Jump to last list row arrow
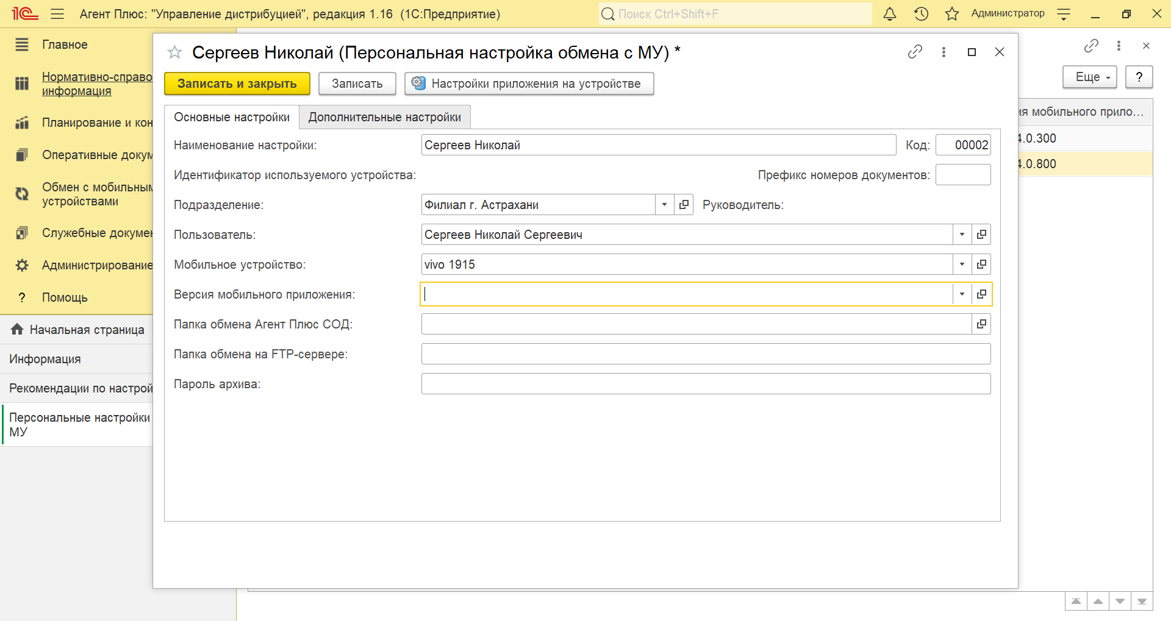Viewport: 1171px width, 621px height. [x=1142, y=601]
